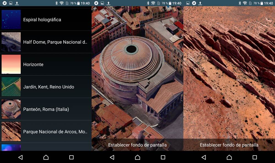Tap back arrow in middle Pantheon screen
The width and height of the screenshot is (275, 163).
tap(112, 157)
